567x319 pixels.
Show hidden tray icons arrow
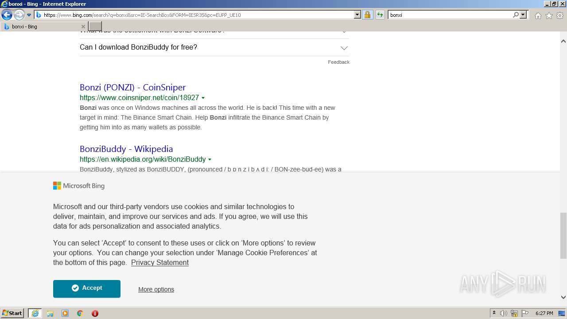tap(494, 313)
